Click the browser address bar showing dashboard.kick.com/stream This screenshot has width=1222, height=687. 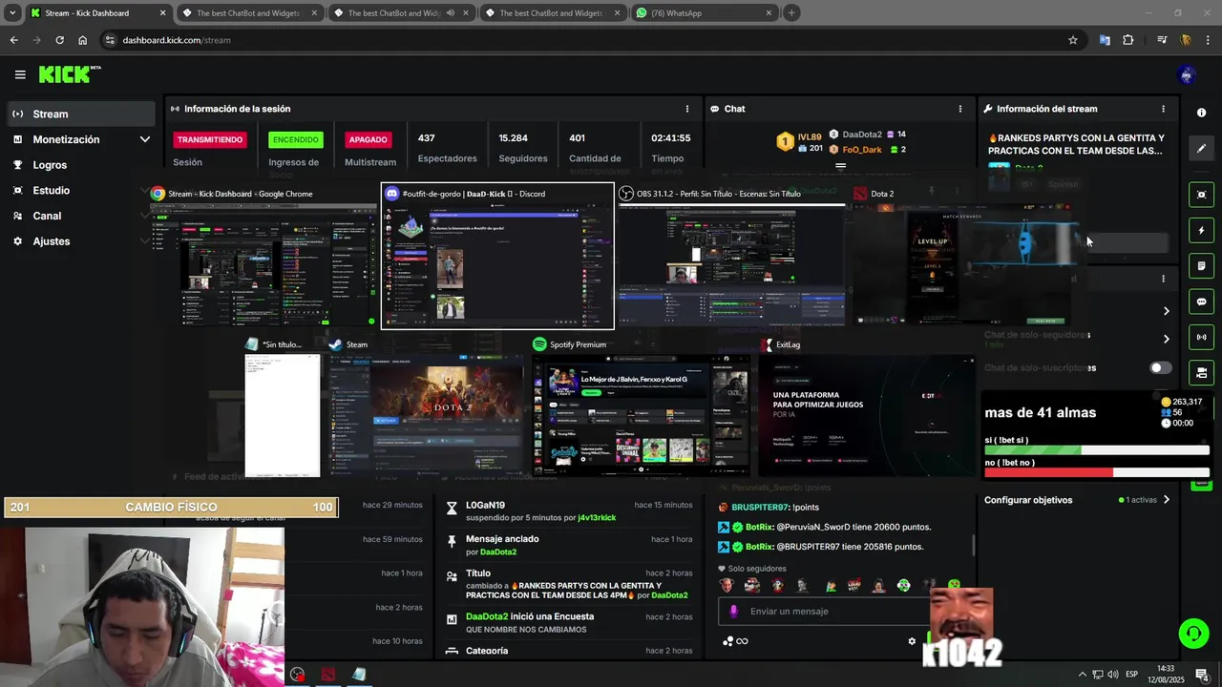pos(582,40)
